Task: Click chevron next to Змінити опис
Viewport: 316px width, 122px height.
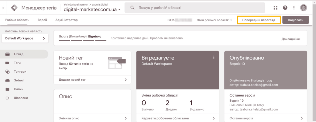Action: point(126,118)
